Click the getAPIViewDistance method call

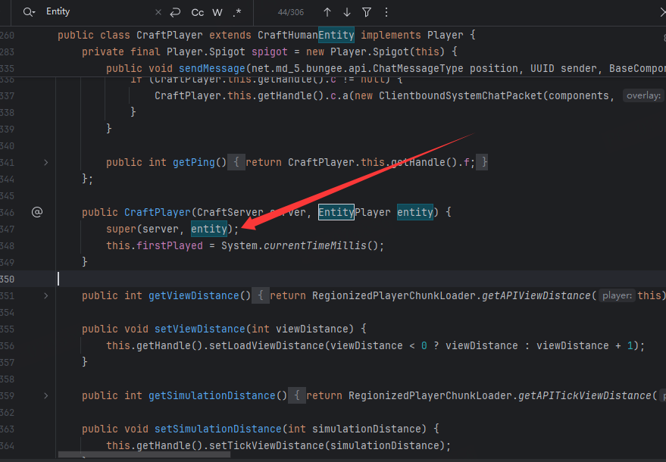539,295
